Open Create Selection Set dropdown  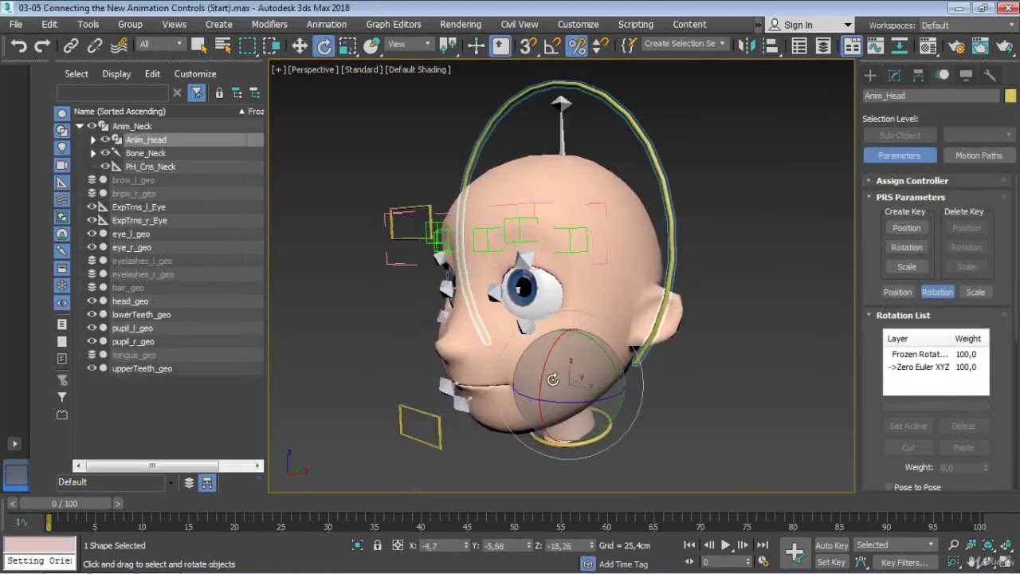point(685,44)
